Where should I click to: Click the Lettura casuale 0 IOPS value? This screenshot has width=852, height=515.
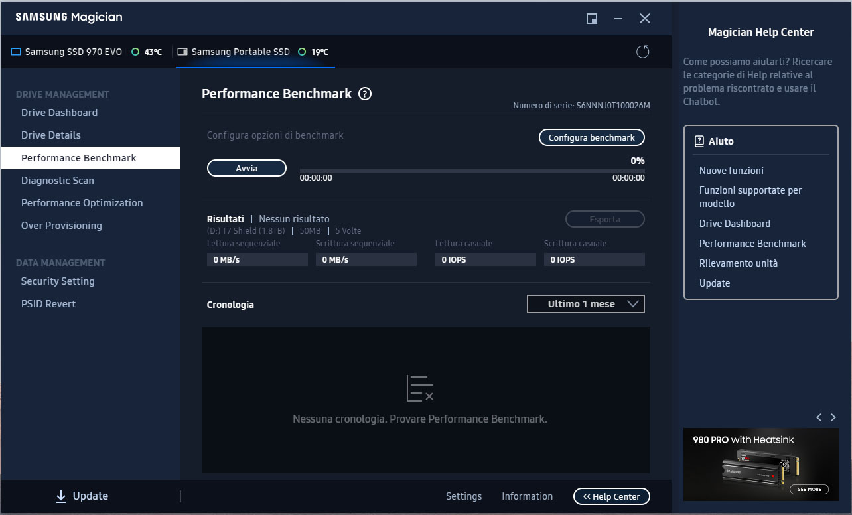tap(486, 259)
